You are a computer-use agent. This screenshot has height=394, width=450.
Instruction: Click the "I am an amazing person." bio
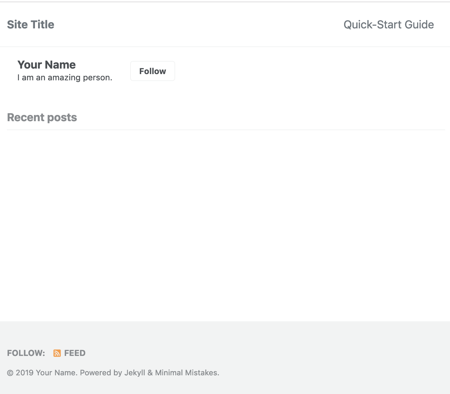pyautogui.click(x=65, y=78)
